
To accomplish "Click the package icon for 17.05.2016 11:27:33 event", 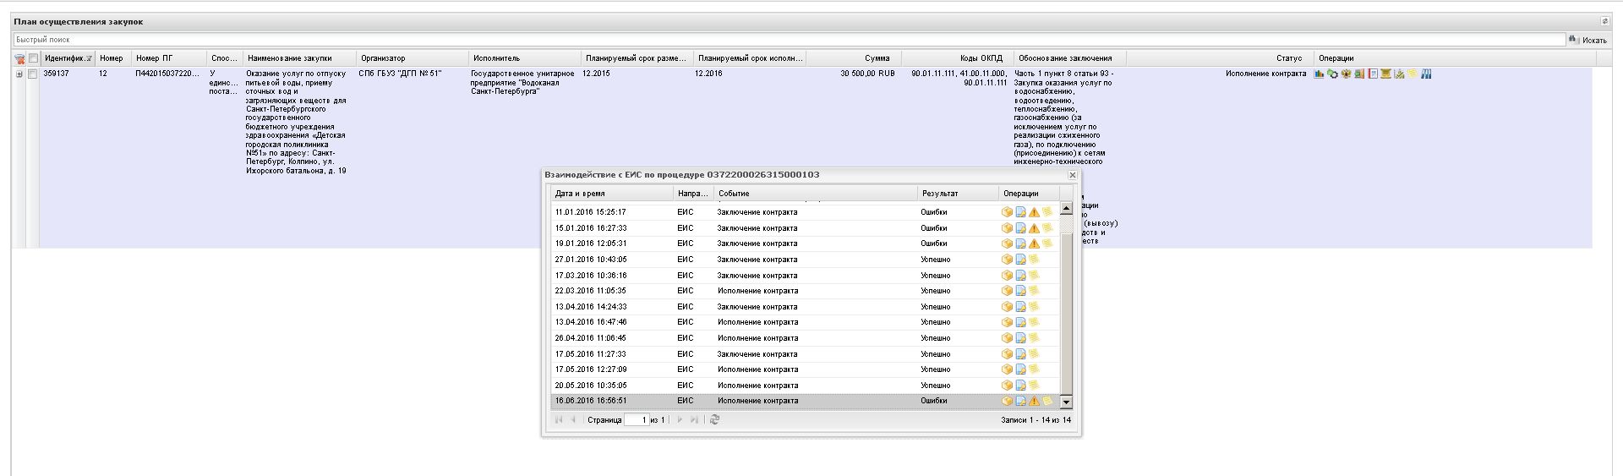I will [1007, 354].
